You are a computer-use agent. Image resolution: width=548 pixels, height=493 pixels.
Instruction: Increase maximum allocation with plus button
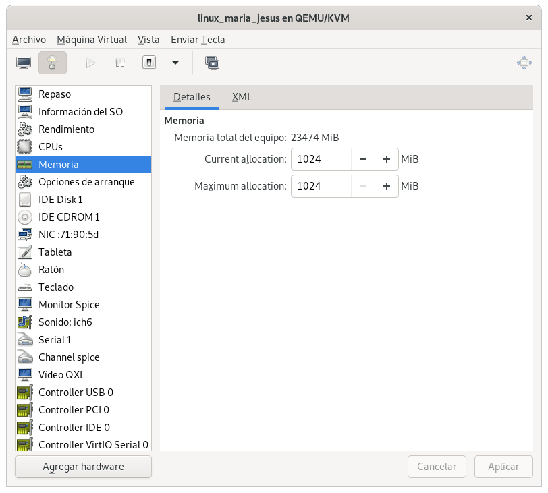point(387,186)
